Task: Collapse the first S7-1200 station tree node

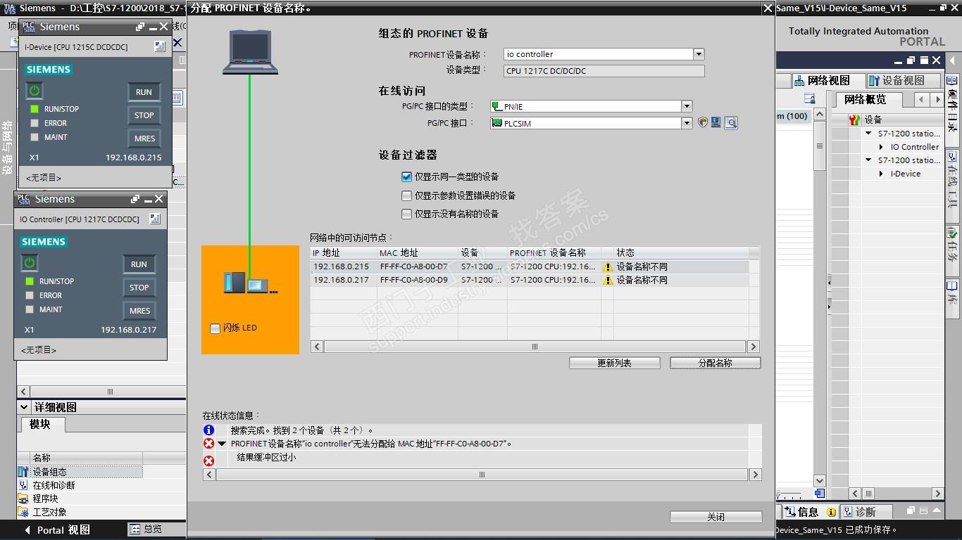Action: (869, 134)
